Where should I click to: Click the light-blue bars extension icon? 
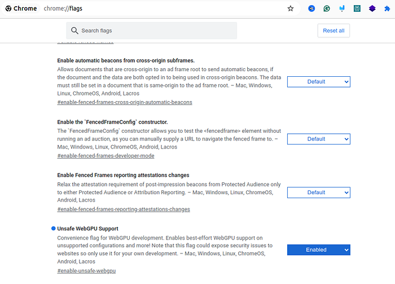[x=342, y=8]
